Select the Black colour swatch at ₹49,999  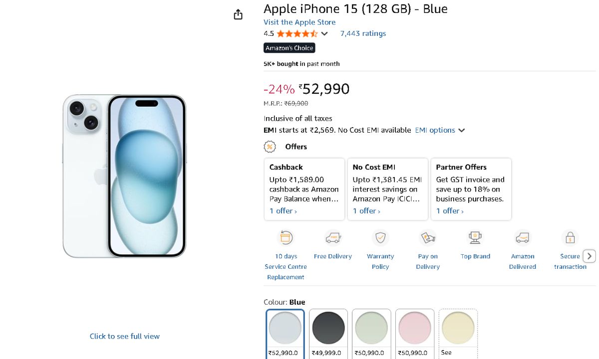click(328, 328)
